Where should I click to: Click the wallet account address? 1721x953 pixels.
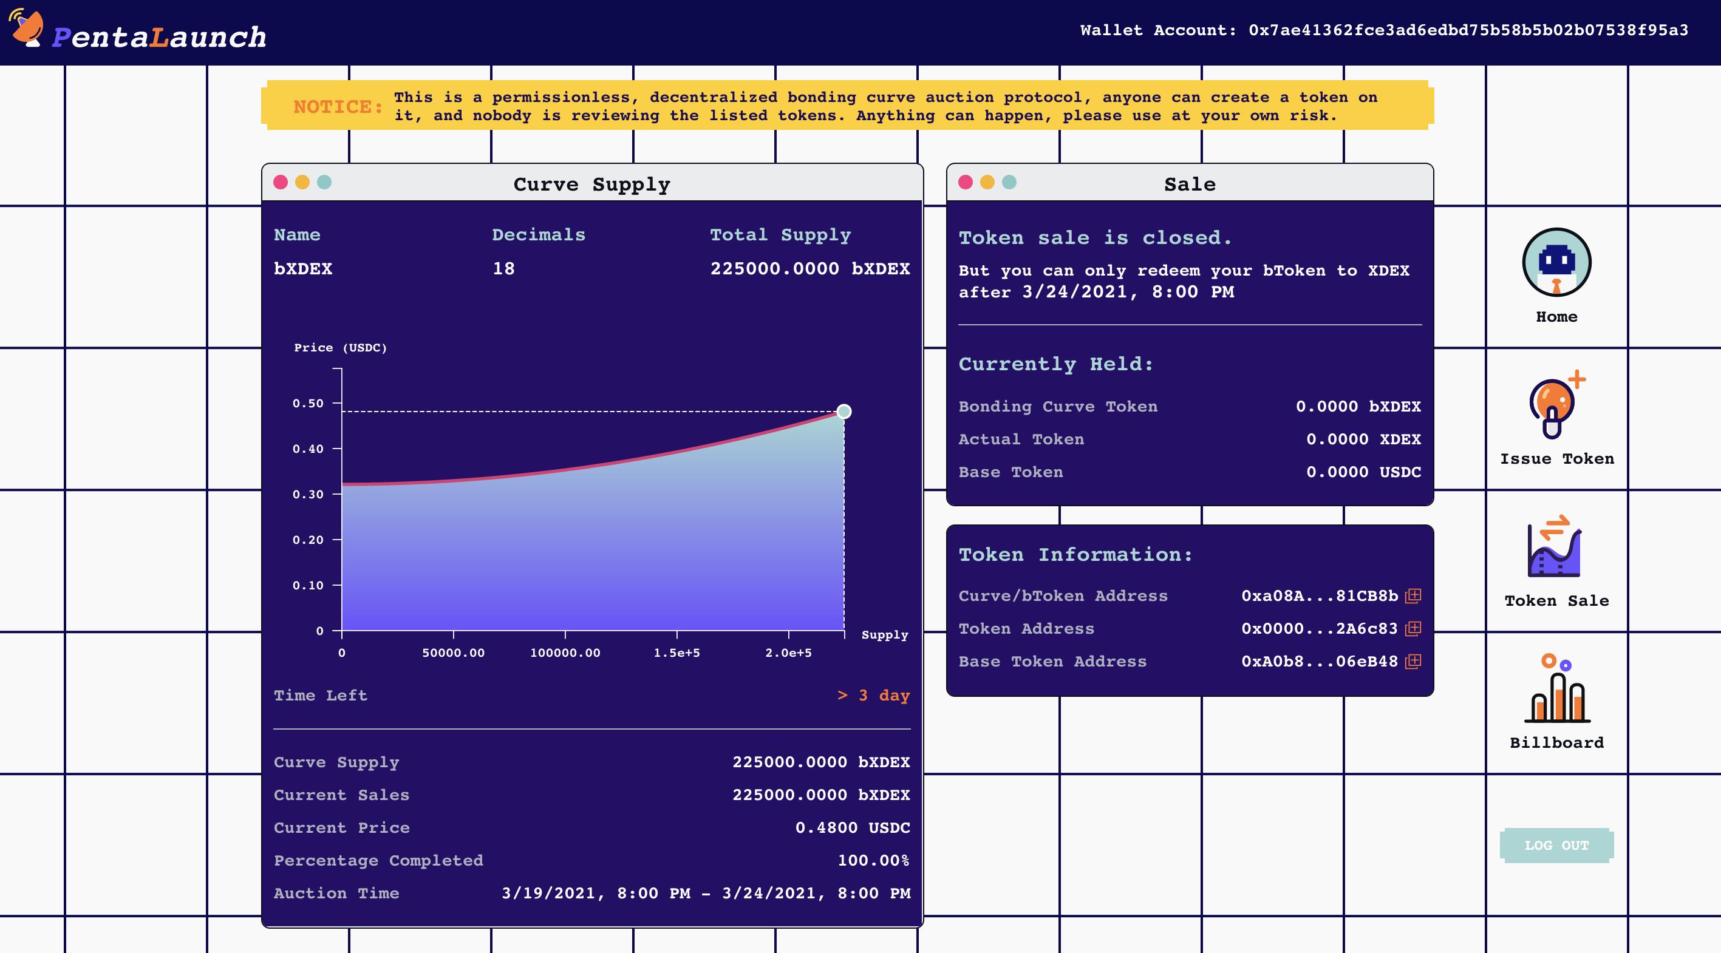[1468, 30]
